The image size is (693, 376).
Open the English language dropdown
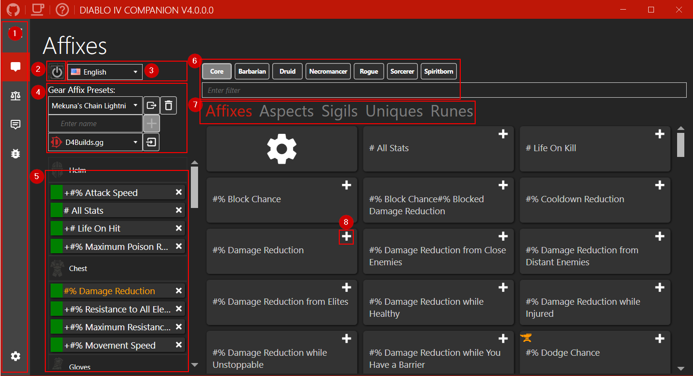pyautogui.click(x=105, y=72)
